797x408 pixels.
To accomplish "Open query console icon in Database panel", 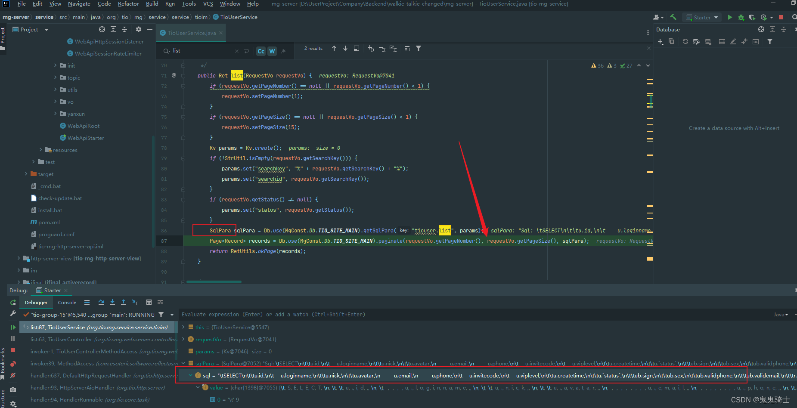I will (756, 41).
